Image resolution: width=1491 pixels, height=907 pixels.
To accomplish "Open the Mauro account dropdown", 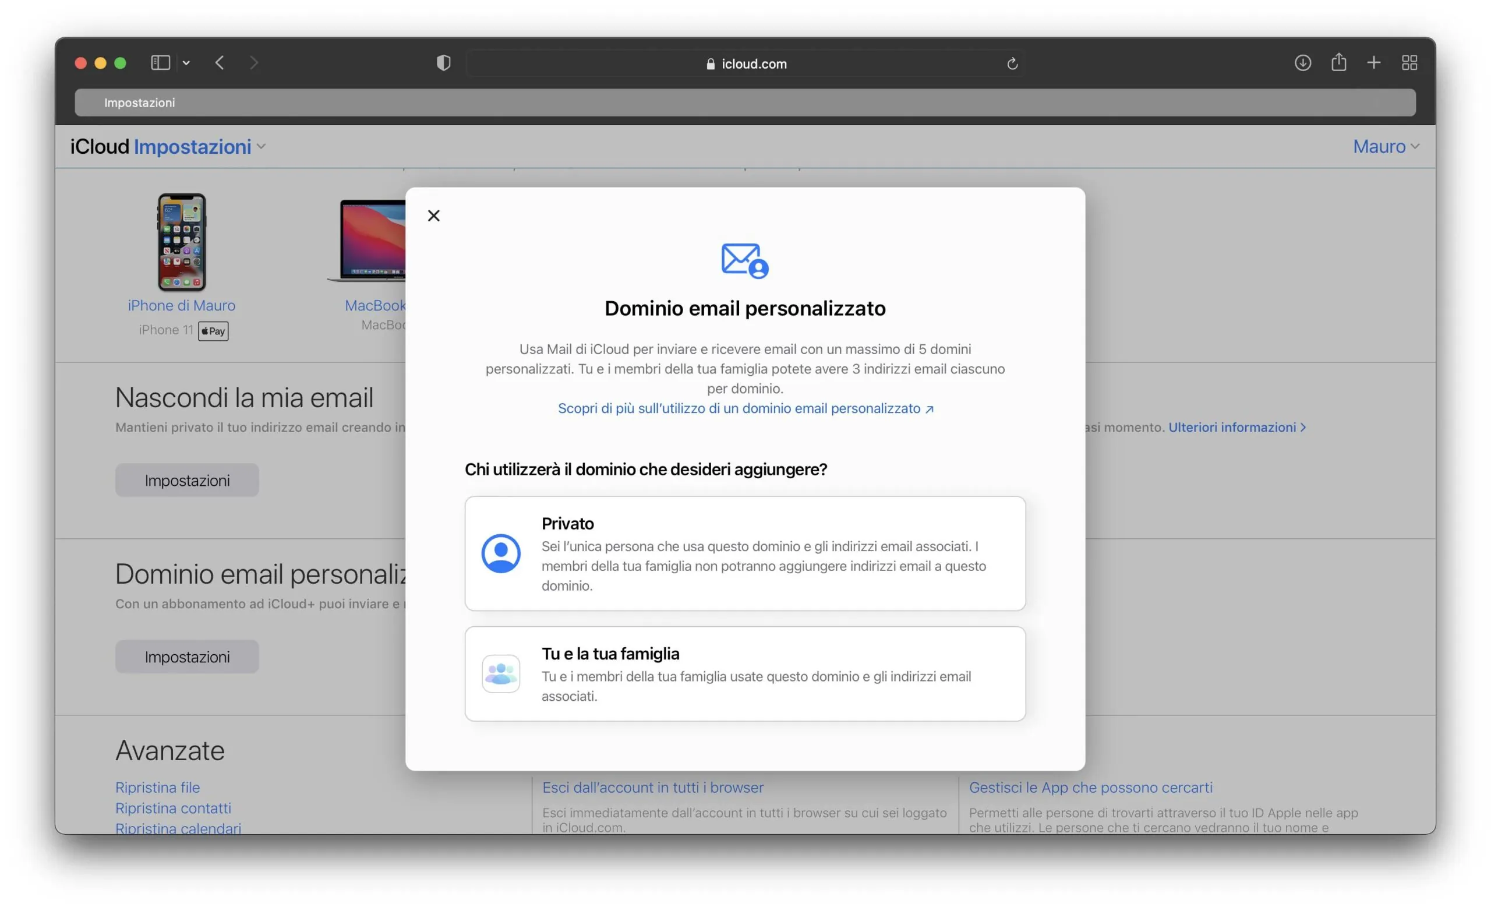I will point(1386,146).
